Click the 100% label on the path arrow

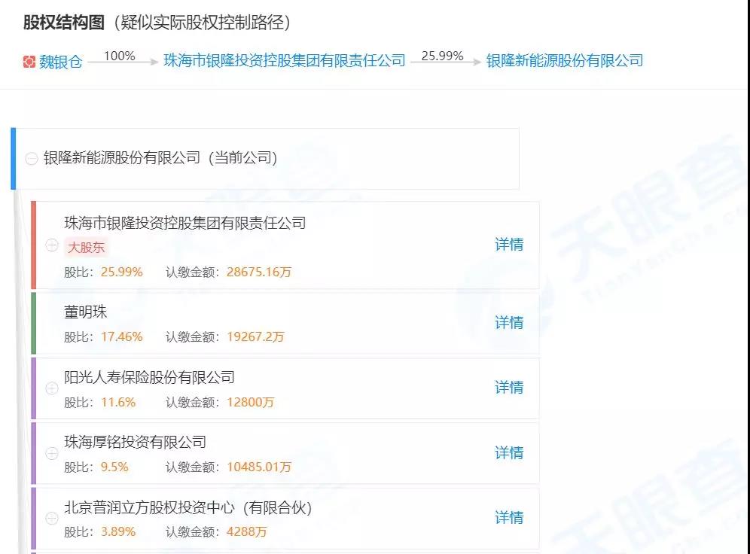click(x=119, y=56)
